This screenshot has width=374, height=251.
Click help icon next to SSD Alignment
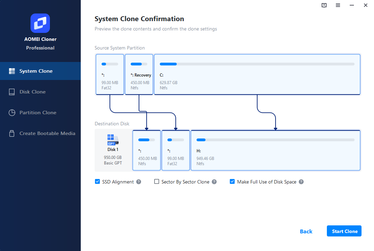pyautogui.click(x=139, y=182)
